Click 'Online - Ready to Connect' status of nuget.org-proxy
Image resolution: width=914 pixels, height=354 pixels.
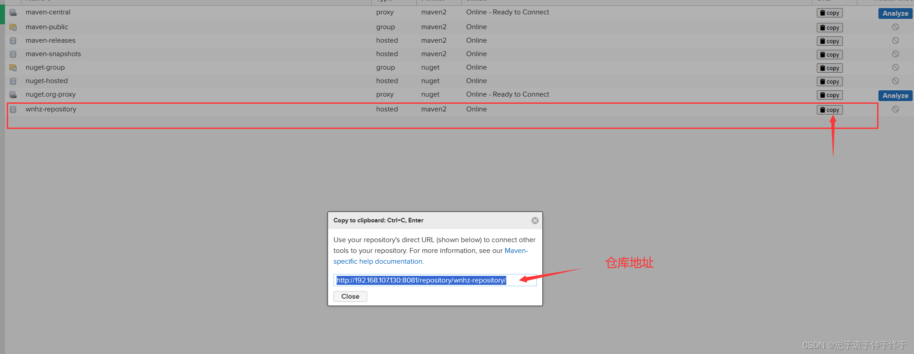pyautogui.click(x=508, y=94)
